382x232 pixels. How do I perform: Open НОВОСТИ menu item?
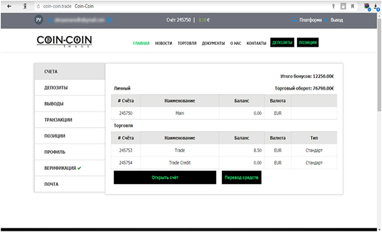tap(163, 43)
